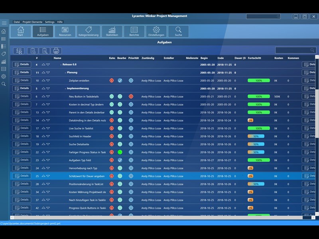Screen dimensions: 319x239
Task: Toggle done checkmark for Aufgaben Typ Feld
Action: [x=120, y=160]
